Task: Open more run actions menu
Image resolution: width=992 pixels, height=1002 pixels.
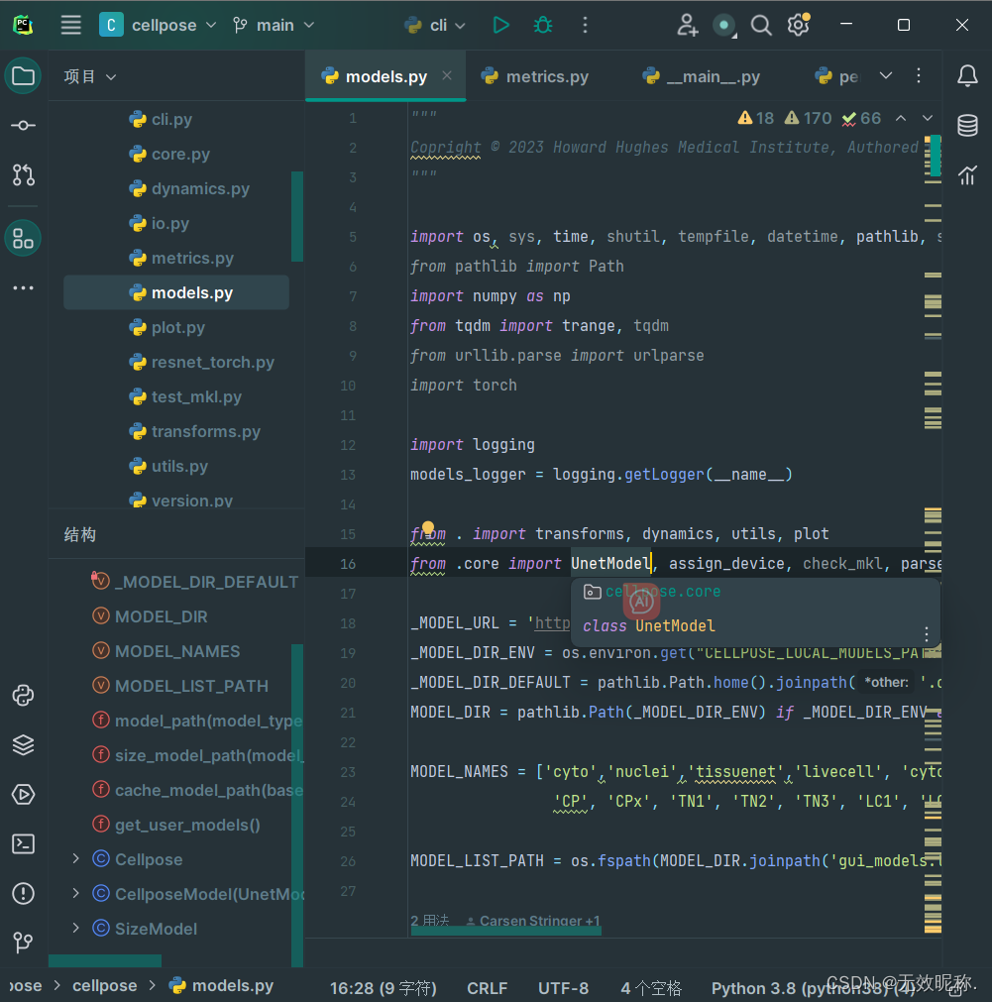Action: coord(585,25)
